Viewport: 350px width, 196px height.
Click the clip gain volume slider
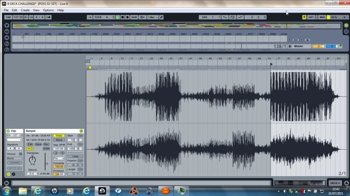tap(45, 164)
